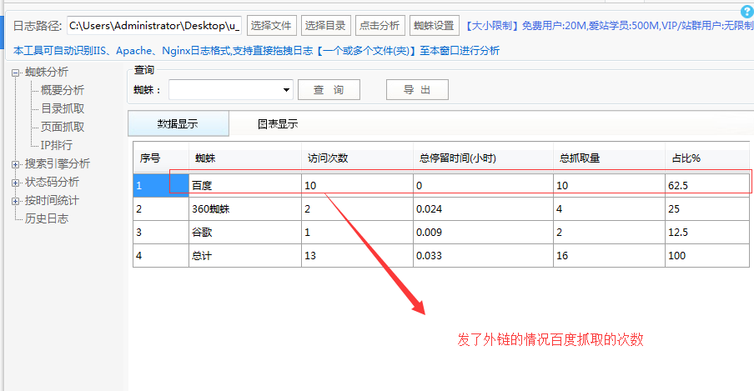This screenshot has width=754, height=391.
Task: Click the 查询 button
Action: click(328, 90)
